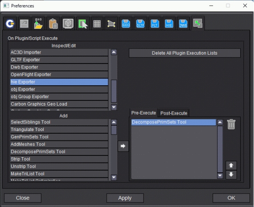Screen dimensions: 254x207
Task: Select AC3D Importer in Inspect/Edit list
Action: click(59, 52)
